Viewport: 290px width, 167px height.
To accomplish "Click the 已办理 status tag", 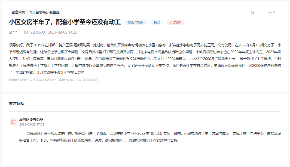I will tap(175, 22).
